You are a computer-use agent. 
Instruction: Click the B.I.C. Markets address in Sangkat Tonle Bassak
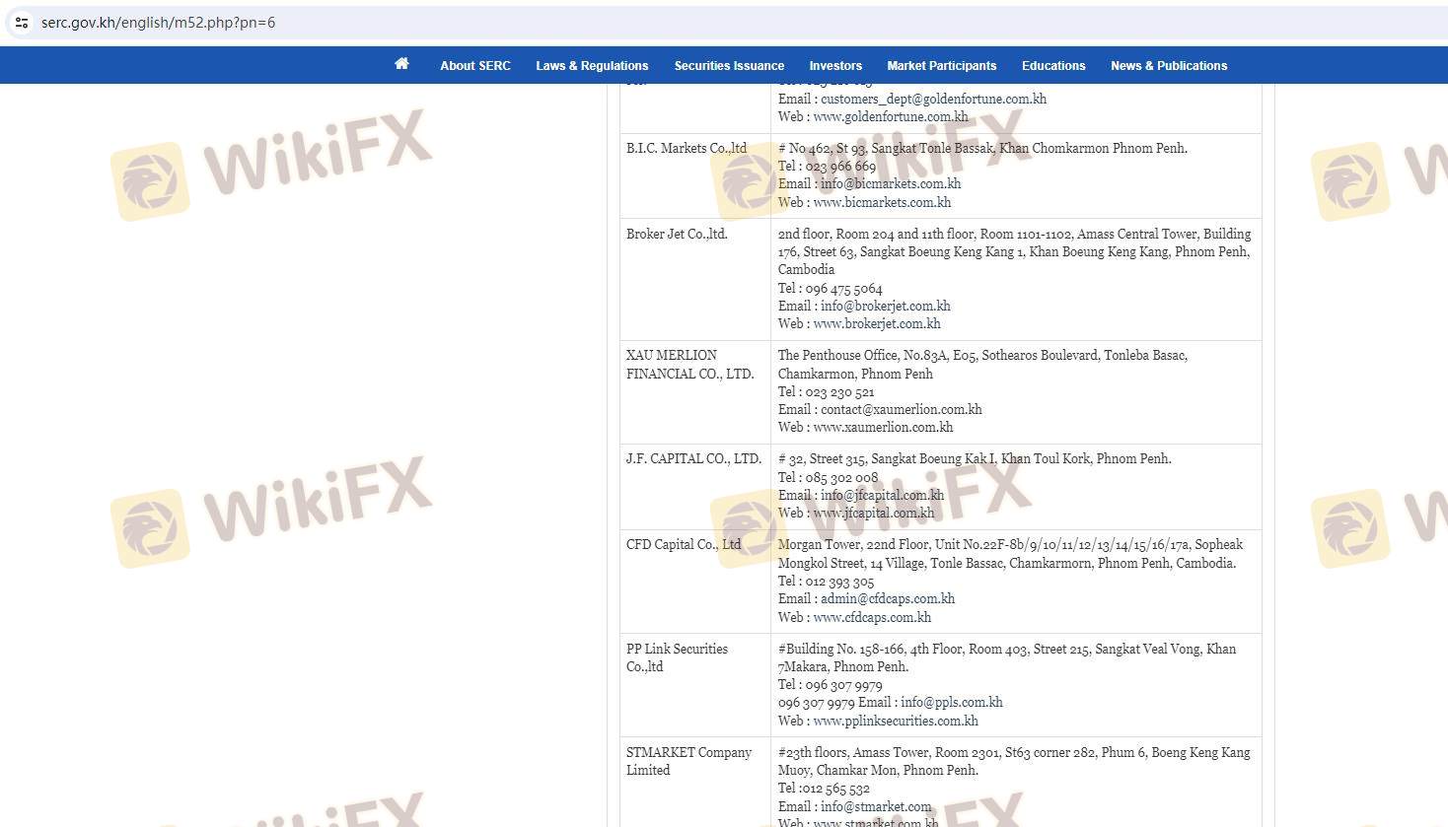click(x=982, y=148)
